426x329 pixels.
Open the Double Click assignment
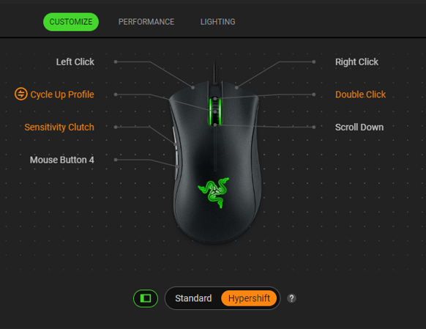click(361, 95)
